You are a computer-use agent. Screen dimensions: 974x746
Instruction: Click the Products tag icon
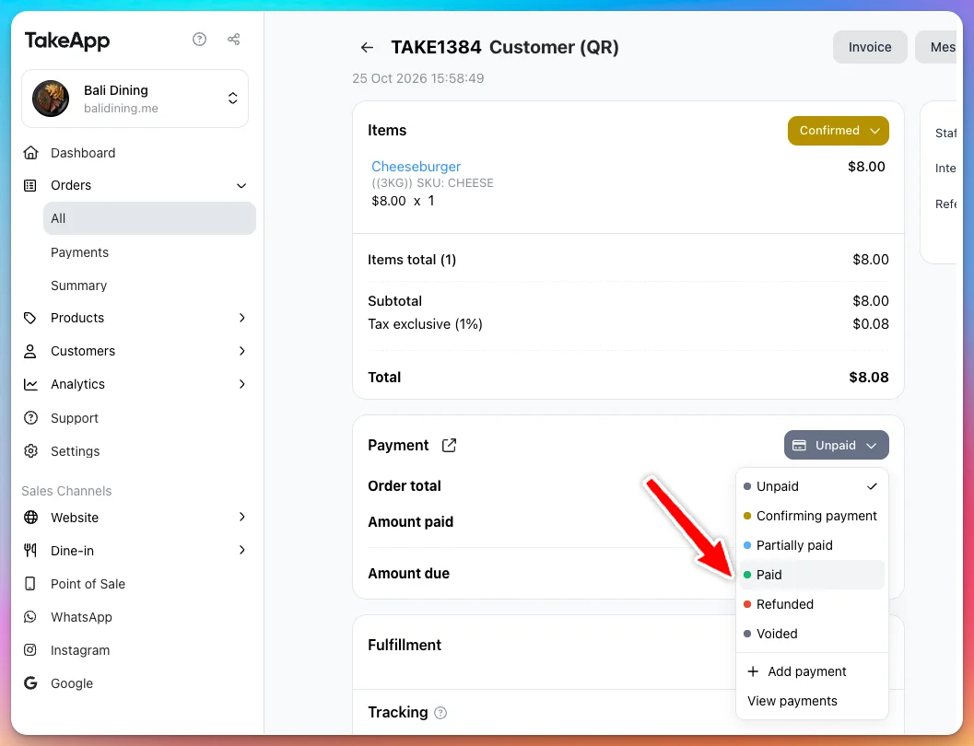click(29, 318)
